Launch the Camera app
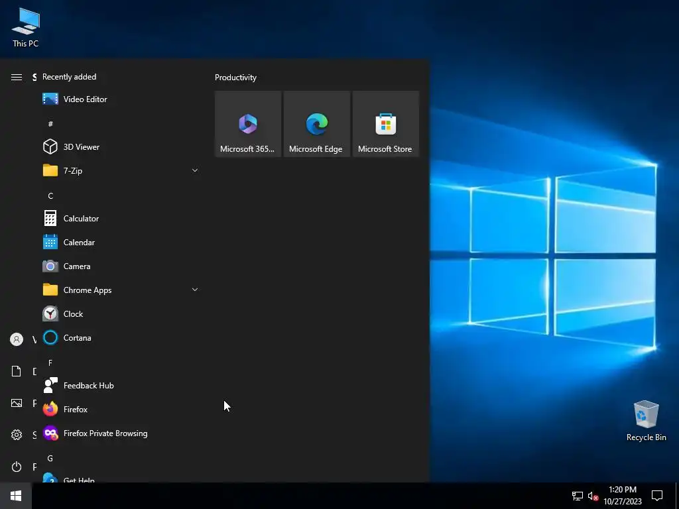 (121, 266)
